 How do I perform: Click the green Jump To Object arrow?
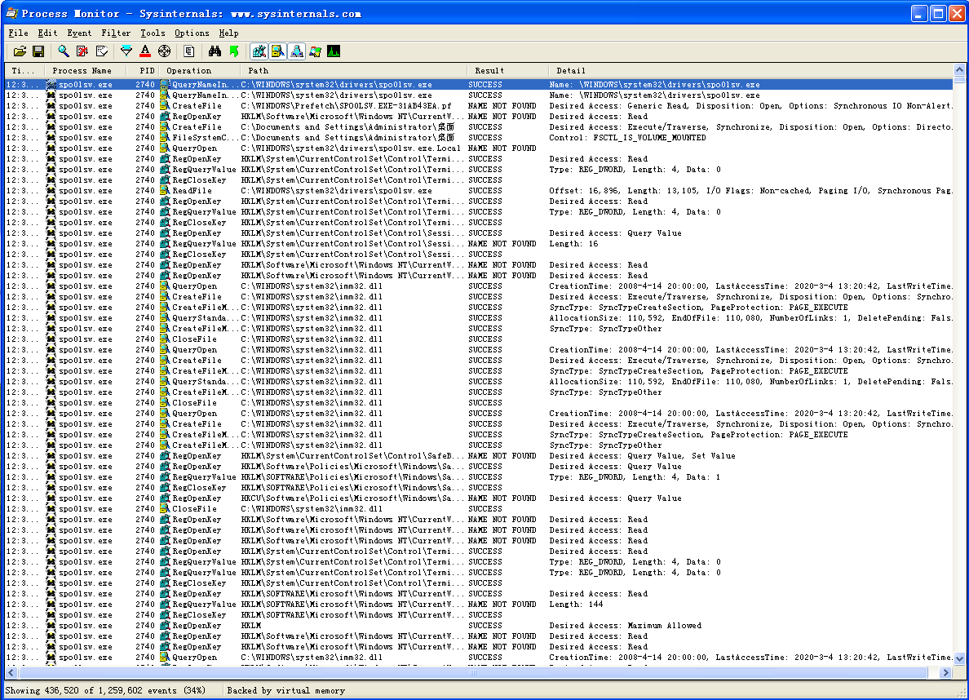(x=233, y=51)
